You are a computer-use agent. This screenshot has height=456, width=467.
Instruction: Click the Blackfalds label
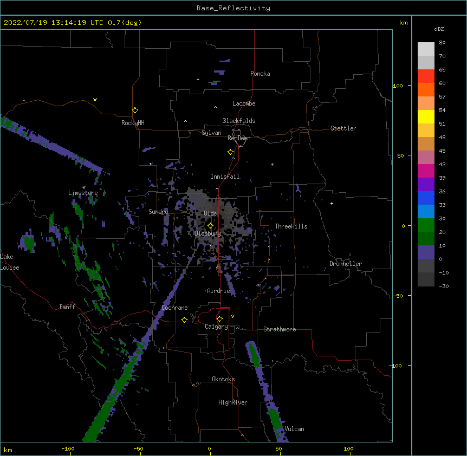coord(239,121)
